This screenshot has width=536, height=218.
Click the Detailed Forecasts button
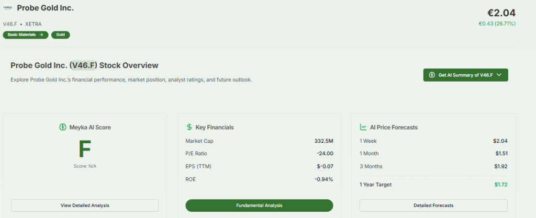click(433, 205)
